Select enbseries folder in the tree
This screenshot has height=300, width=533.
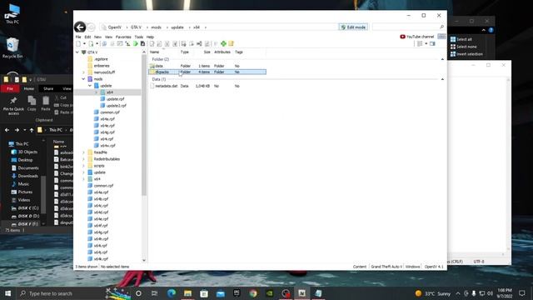point(98,66)
